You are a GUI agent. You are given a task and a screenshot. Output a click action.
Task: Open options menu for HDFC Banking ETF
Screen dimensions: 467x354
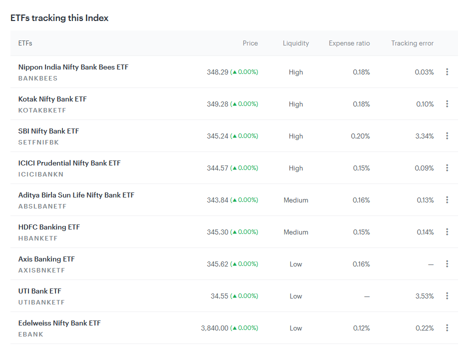click(447, 231)
